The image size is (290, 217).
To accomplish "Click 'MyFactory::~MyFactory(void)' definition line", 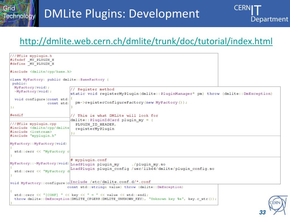I will (39, 163).
